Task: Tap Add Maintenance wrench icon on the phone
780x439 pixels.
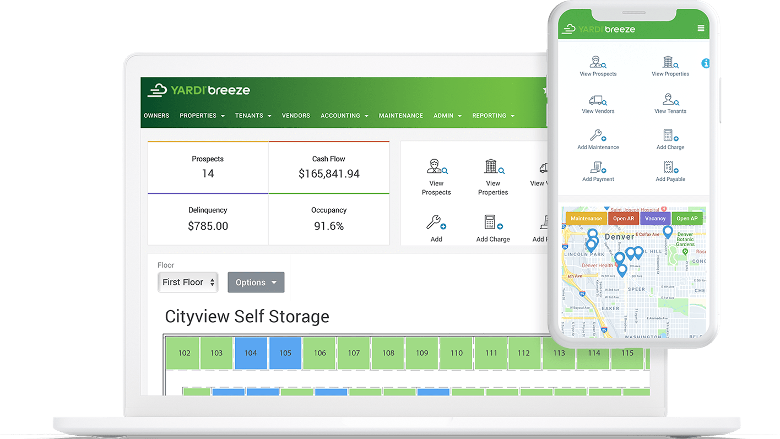Action: click(598, 136)
